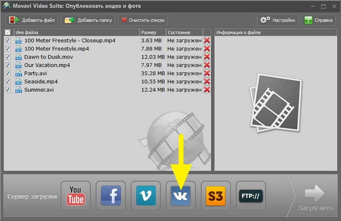
Task: Uncheck Summer.avi checkbox
Action: [x=8, y=90]
